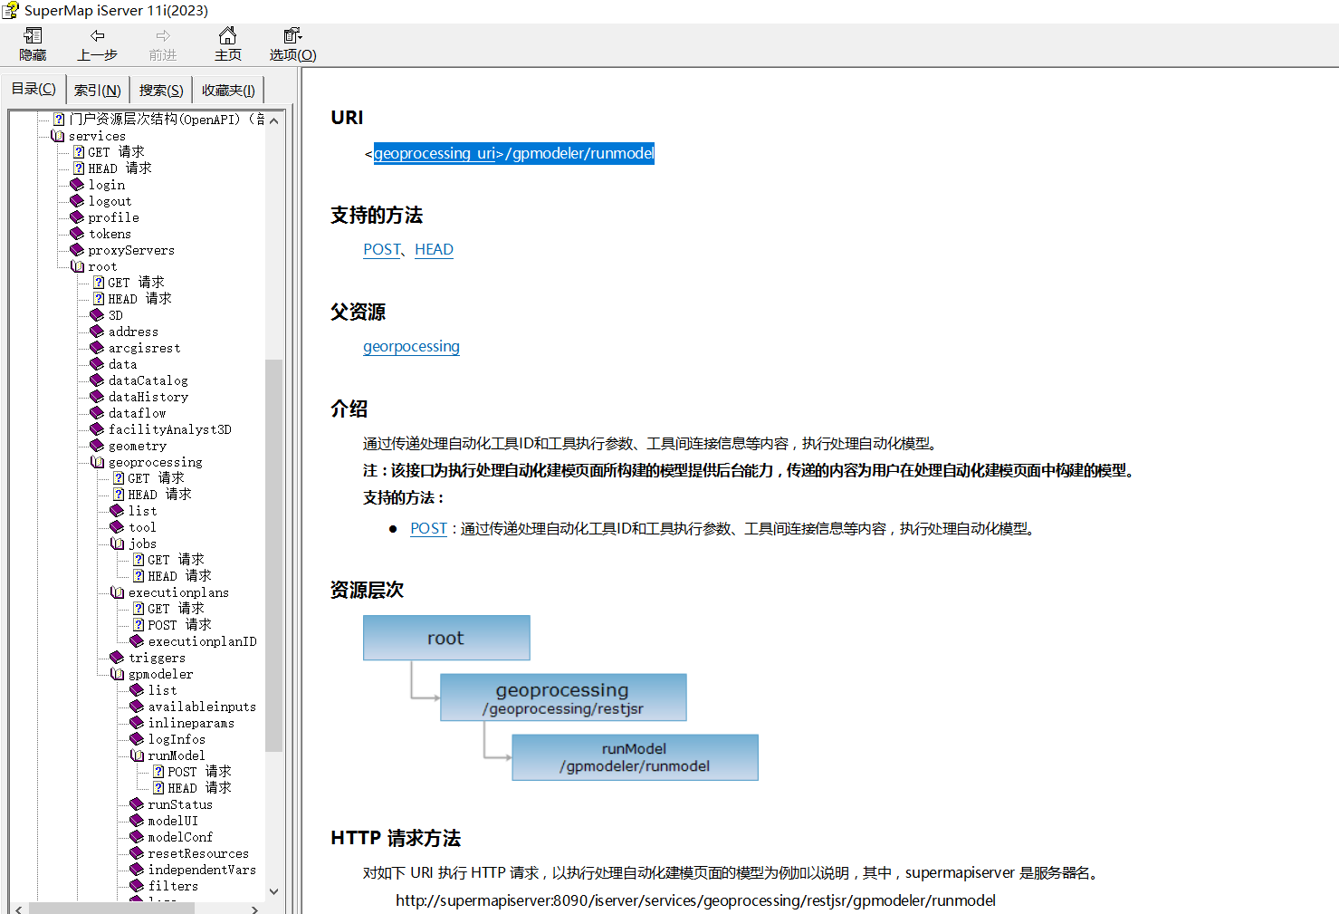Viewport: 1339px width, 914px height.
Task: Select the modelUI tree item
Action: 173,821
